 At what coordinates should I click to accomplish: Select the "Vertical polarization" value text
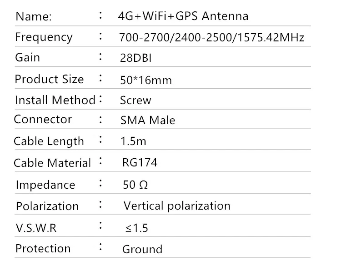pos(177,206)
